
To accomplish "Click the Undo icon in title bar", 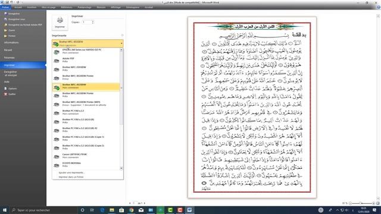I will [11, 2].
